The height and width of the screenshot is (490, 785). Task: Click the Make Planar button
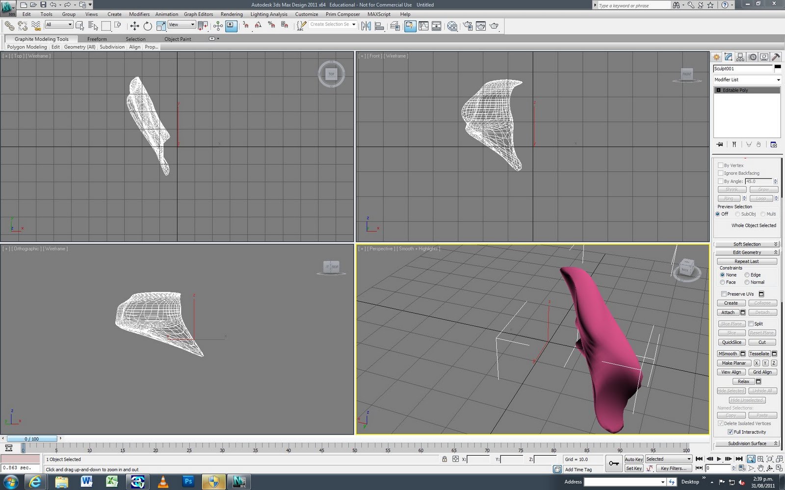pos(733,363)
